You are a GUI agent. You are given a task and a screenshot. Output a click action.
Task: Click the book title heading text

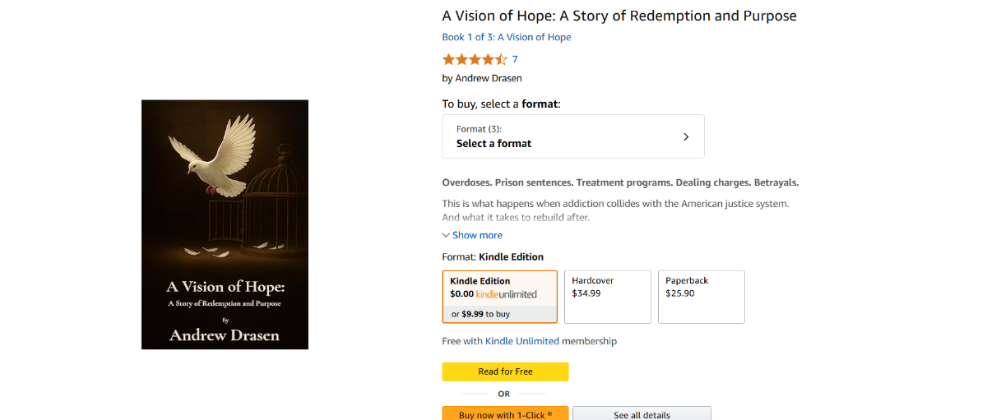pos(619,16)
